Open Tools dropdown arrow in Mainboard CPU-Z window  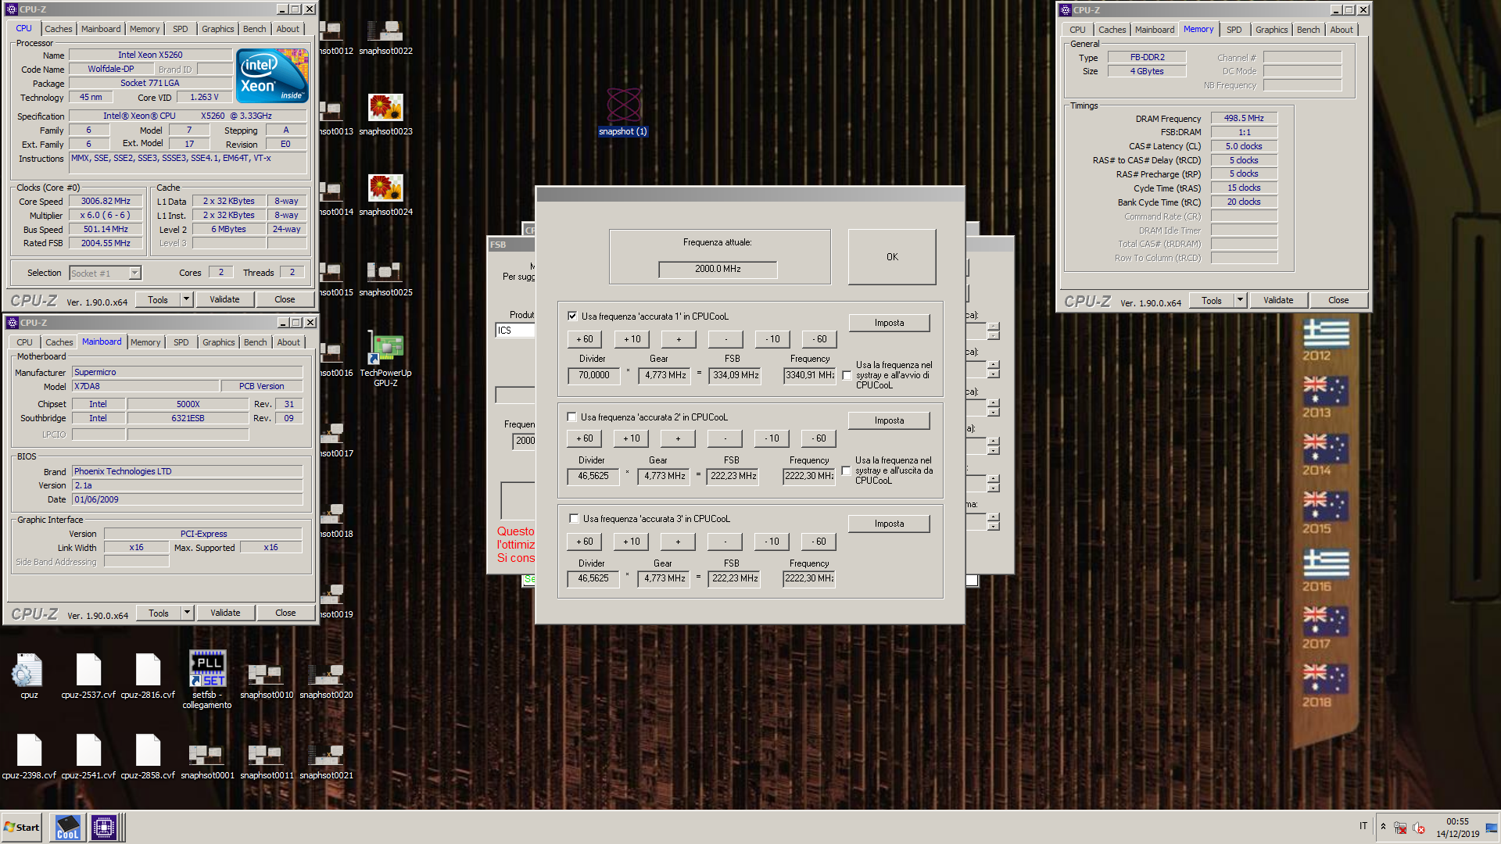[187, 613]
